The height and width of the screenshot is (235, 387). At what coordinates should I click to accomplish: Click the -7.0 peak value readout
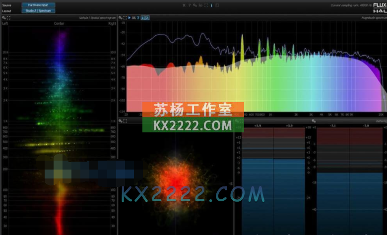(x=366, y=125)
